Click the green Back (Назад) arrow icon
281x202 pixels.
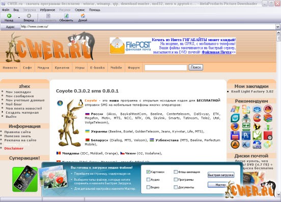click(9, 16)
